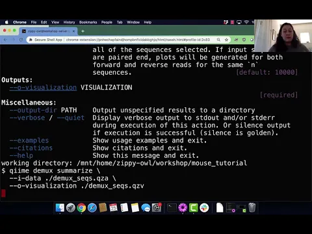Click the zoom magnifier icon in address bar

click(x=218, y=40)
